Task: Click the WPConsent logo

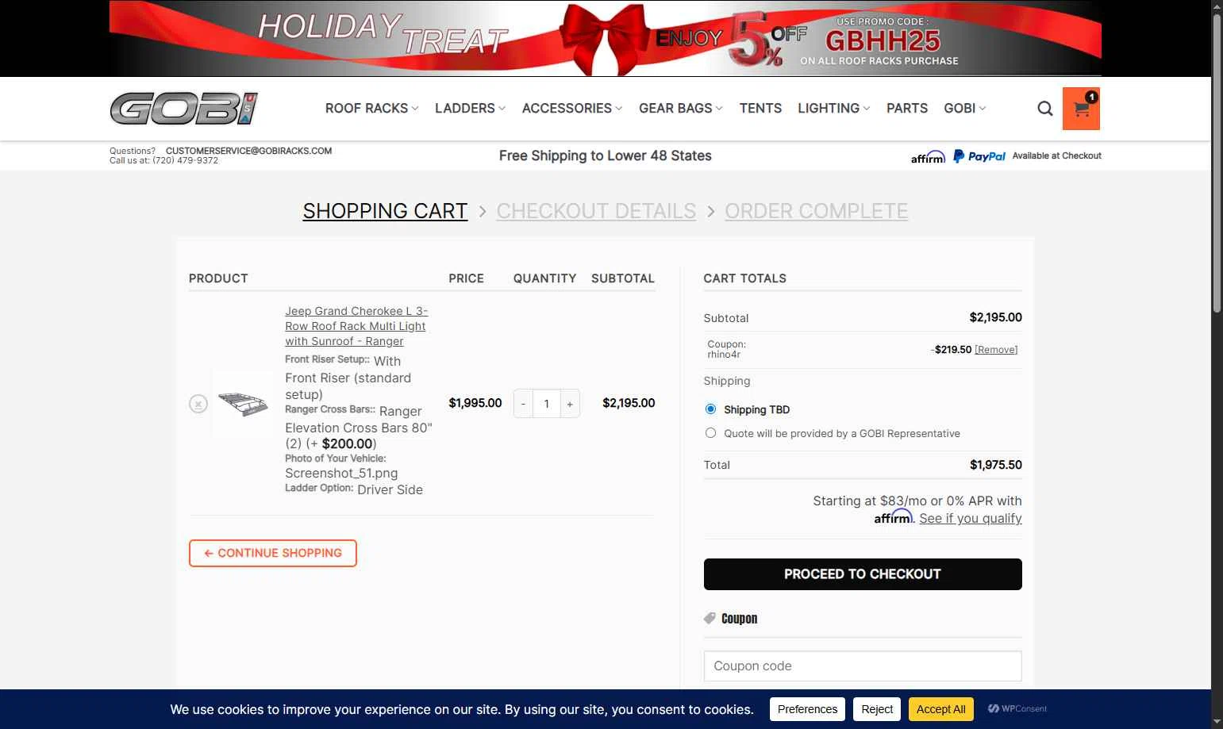Action: [1017, 709]
